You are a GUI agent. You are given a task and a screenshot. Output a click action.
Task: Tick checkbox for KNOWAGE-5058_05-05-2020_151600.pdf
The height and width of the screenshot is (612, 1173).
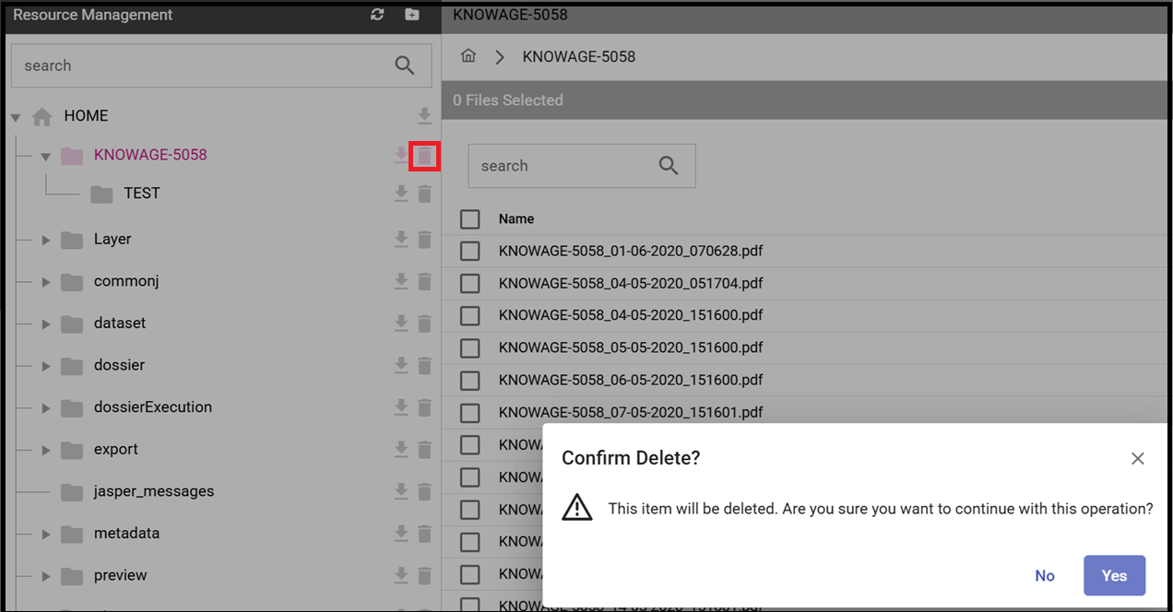(470, 347)
